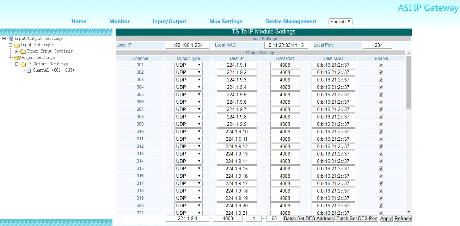Viewport: 460px width, 226px height.
Task: Collapse the Input Settings tree node
Action: 10,45
